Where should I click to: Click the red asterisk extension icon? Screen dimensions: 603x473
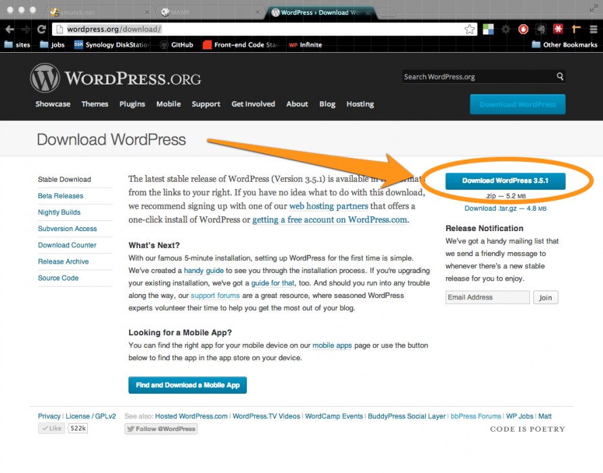[x=558, y=29]
